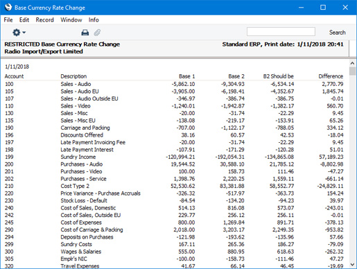Click Late Payment Interest description
This screenshot has height=269, width=357.
click(x=87, y=150)
